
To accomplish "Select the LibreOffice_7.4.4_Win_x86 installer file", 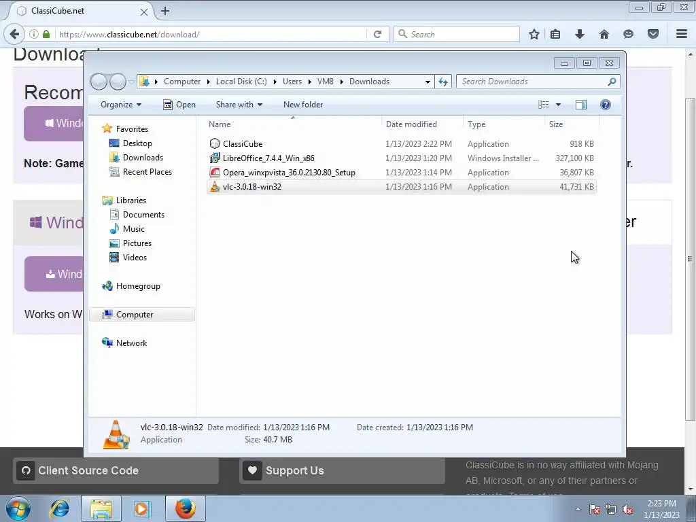I will click(x=401, y=158).
